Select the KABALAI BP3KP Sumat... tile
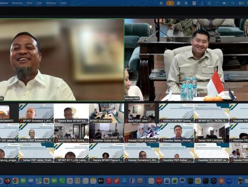Image resolution: width=248 pixels, height=187 pixels. pos(177,113)
